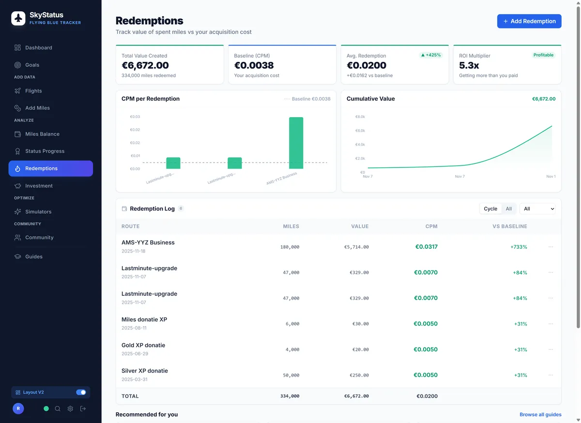Switch redemption log filter to All
The width and height of the screenshot is (581, 423).
509,209
